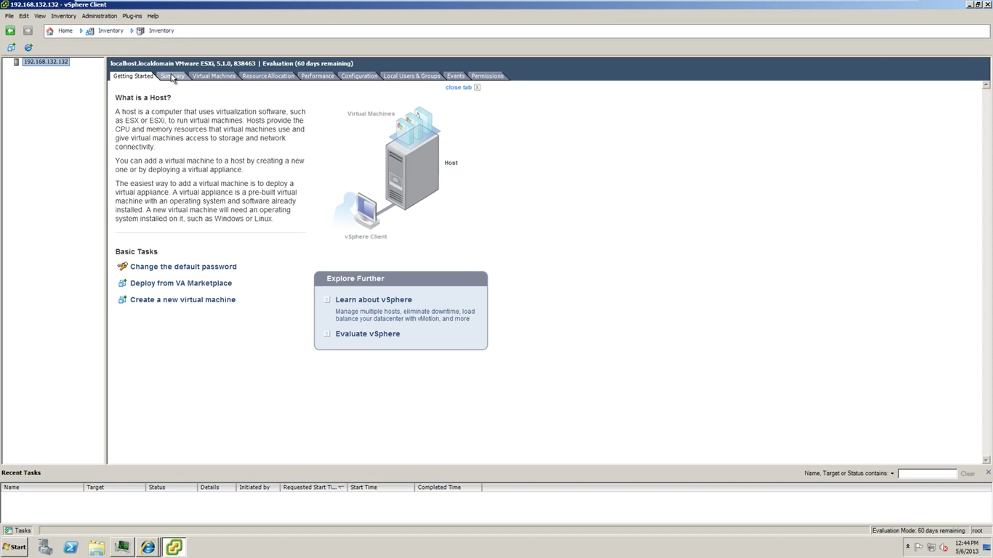Click the Requested Start Time sort arrow
This screenshot has height=558, width=993.
[341, 488]
